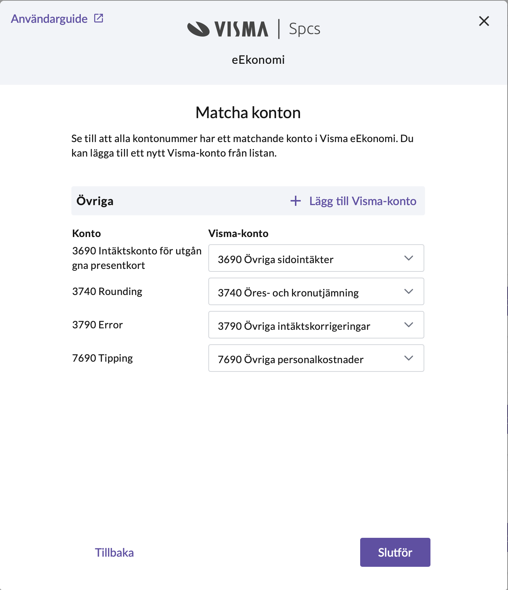Click the external-link icon beside Användarguide
The image size is (508, 590).
tap(99, 18)
